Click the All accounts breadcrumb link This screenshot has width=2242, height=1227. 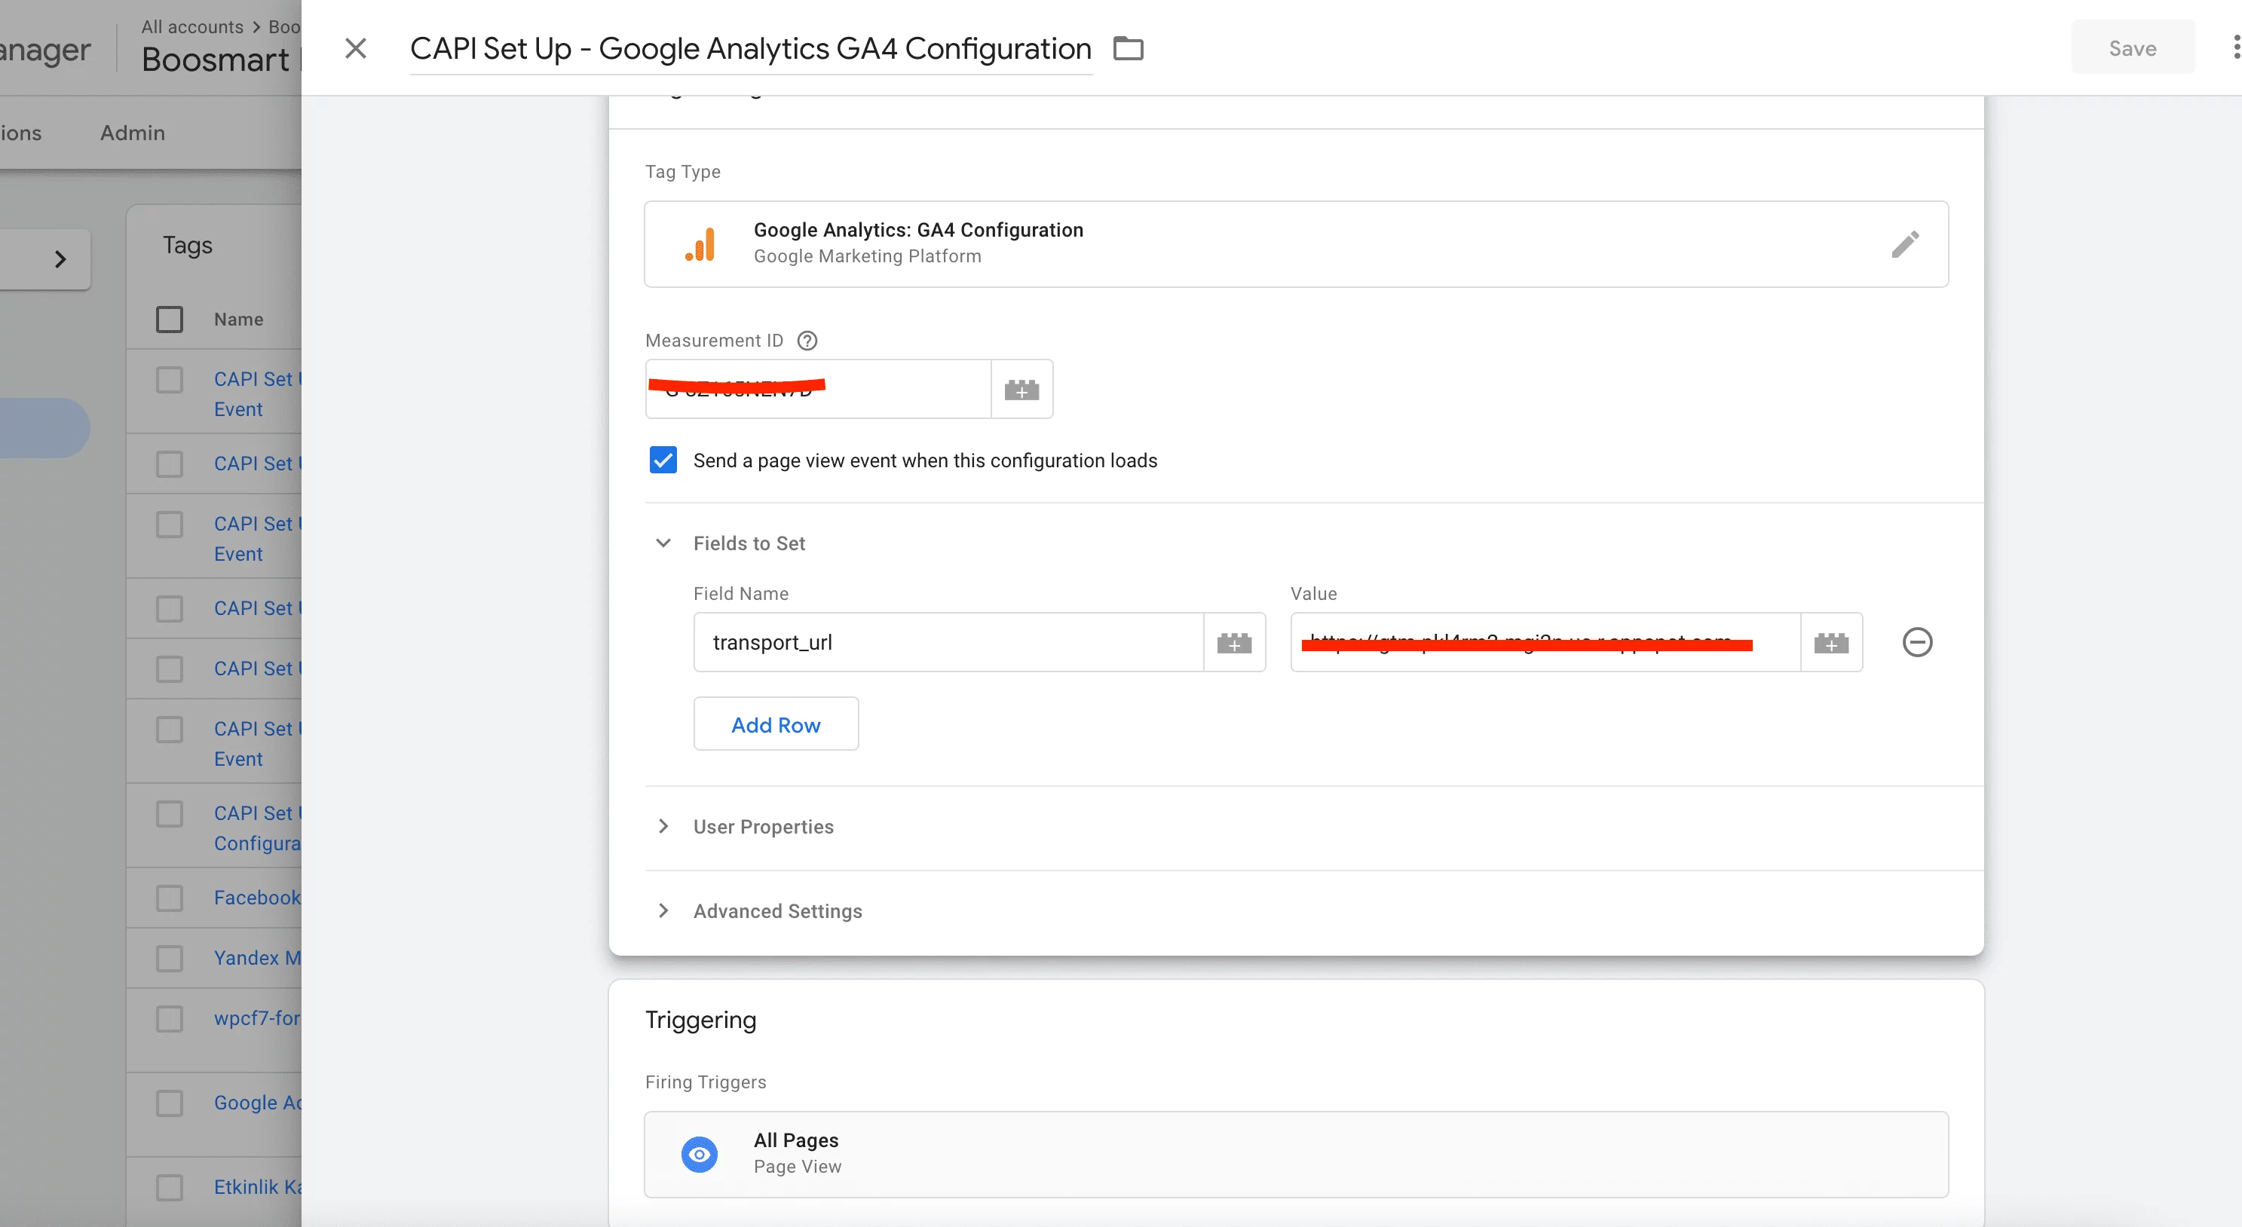(191, 26)
